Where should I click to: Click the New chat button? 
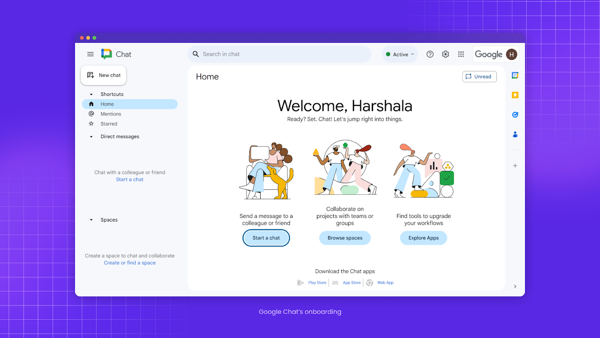tap(103, 75)
